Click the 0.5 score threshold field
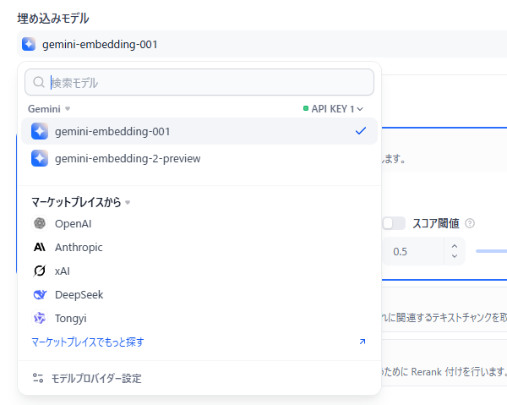 tap(413, 251)
